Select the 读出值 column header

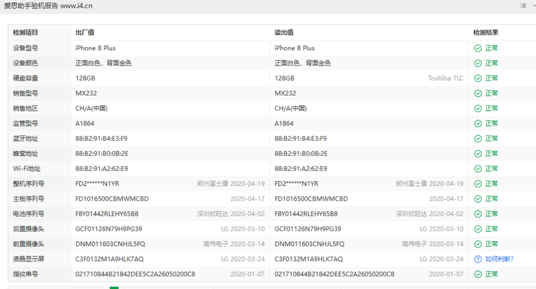coord(283,33)
